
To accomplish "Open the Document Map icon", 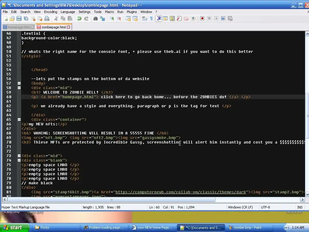I will pyautogui.click(x=172, y=18).
